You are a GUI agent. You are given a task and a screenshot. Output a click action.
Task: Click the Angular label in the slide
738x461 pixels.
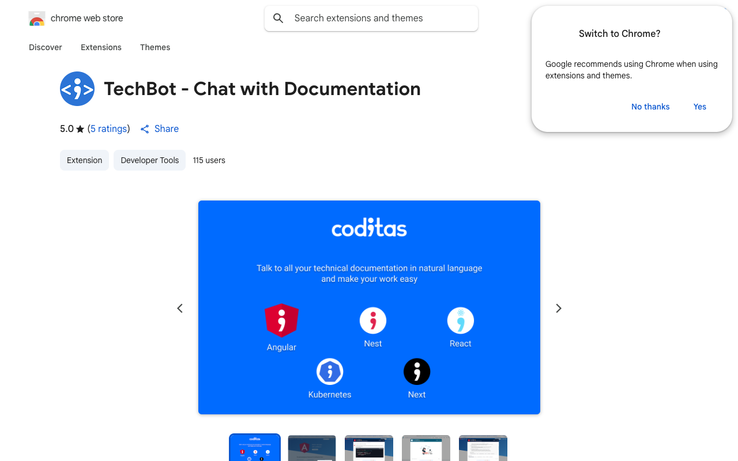point(281,347)
